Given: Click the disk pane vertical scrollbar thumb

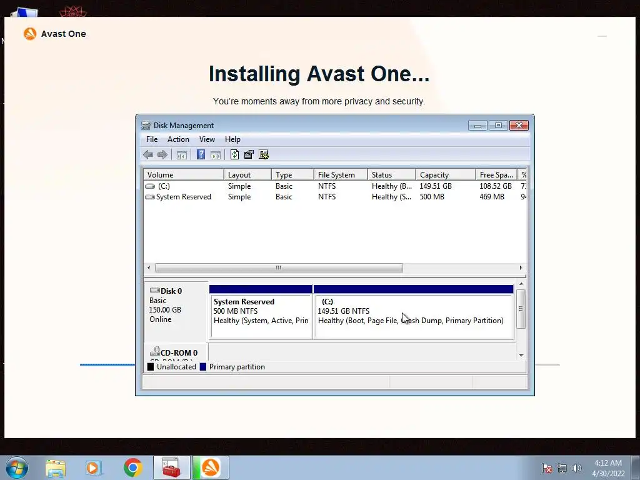Looking at the screenshot, I should pos(521,309).
